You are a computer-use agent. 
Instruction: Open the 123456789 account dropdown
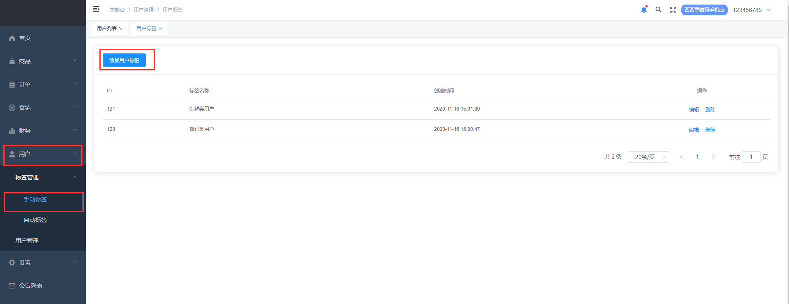(x=752, y=10)
